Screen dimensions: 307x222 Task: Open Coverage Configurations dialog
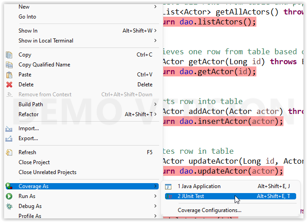coord(209,210)
